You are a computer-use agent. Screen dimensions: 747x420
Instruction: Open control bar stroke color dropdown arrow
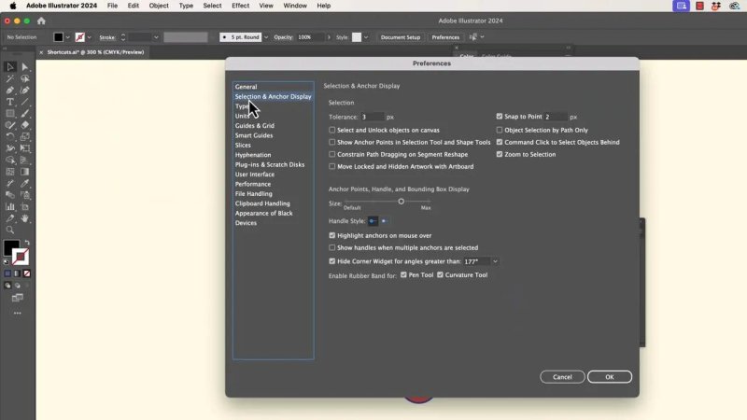(x=89, y=37)
